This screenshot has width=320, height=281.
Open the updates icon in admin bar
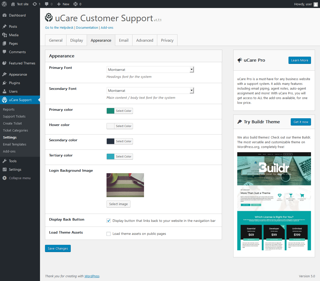pos(35,4)
